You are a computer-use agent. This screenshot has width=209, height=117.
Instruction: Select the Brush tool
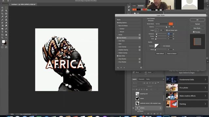[x=2, y=19]
